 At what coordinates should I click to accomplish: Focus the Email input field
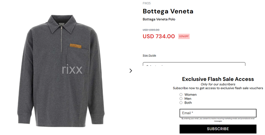click(218, 113)
